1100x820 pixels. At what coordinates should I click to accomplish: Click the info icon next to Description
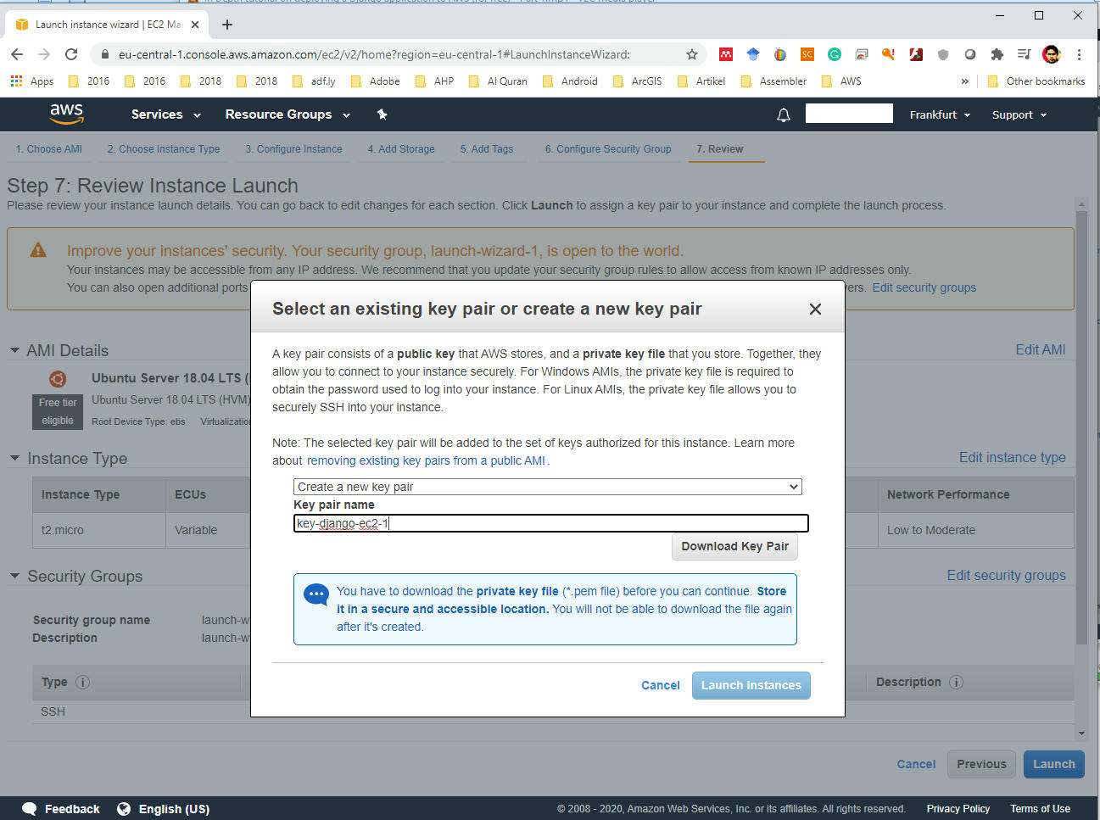tap(956, 682)
